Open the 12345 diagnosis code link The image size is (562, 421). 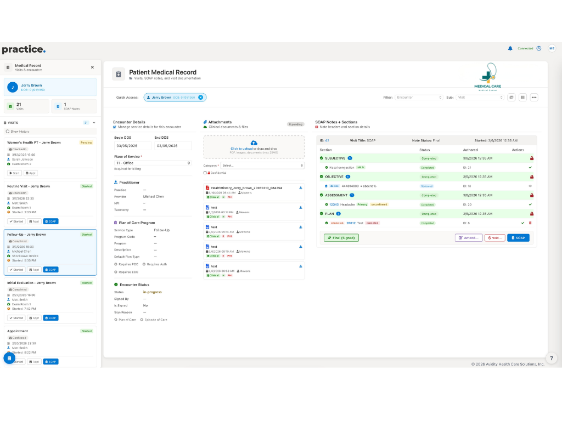(334, 204)
